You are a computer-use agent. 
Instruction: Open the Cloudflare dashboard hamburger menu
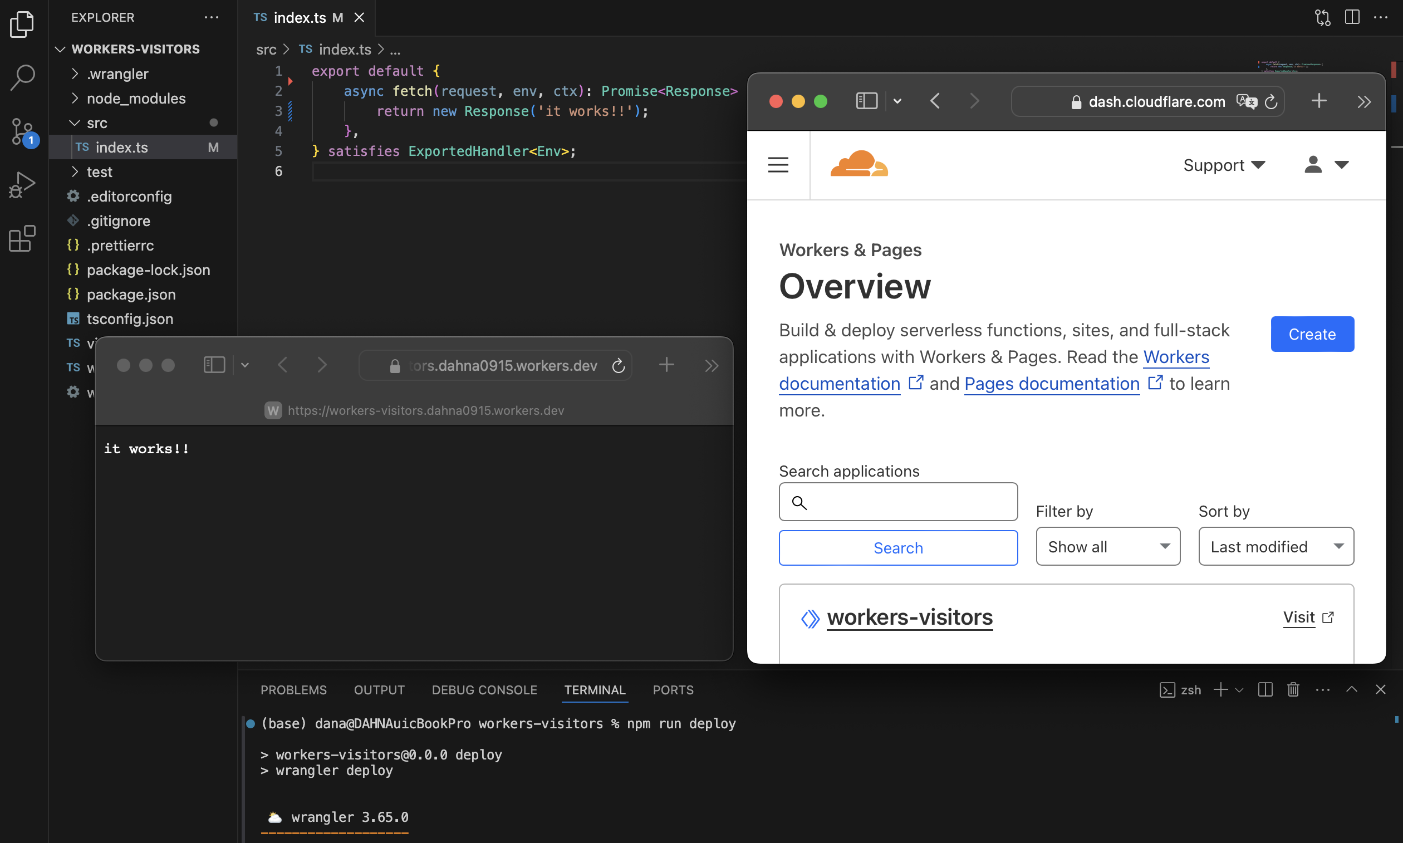click(x=778, y=165)
